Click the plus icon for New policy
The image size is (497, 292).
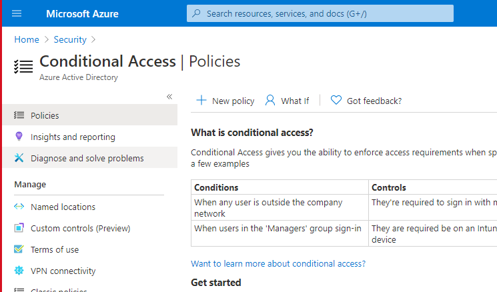pyautogui.click(x=201, y=100)
